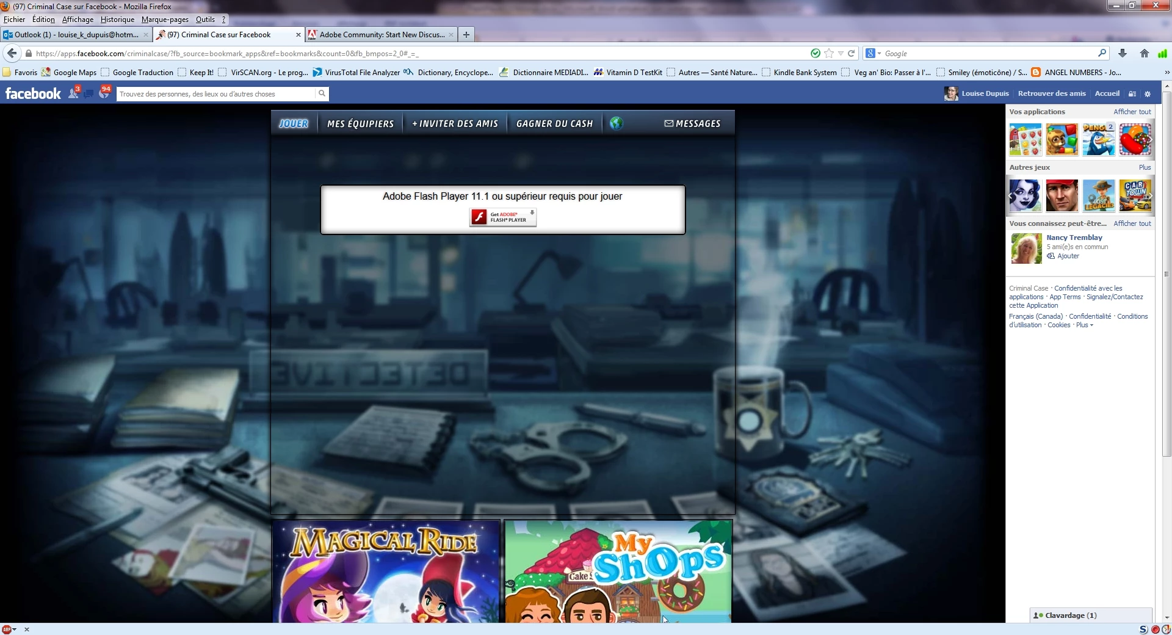The image size is (1172, 635).
Task: Click the Facebook search input field
Action: 215,93
